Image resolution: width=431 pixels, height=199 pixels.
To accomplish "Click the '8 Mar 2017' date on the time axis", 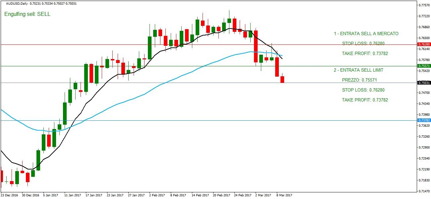I will tap(284, 195).
